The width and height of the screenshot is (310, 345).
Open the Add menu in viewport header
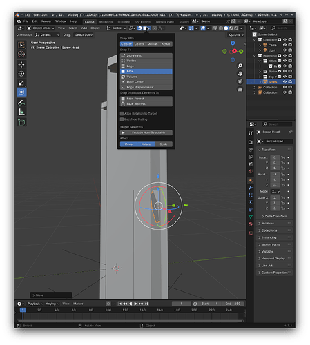[84, 28]
